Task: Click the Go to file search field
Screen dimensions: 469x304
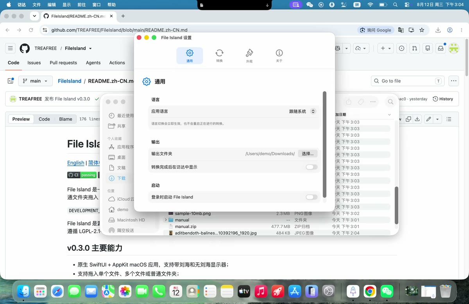Action: 408,81
